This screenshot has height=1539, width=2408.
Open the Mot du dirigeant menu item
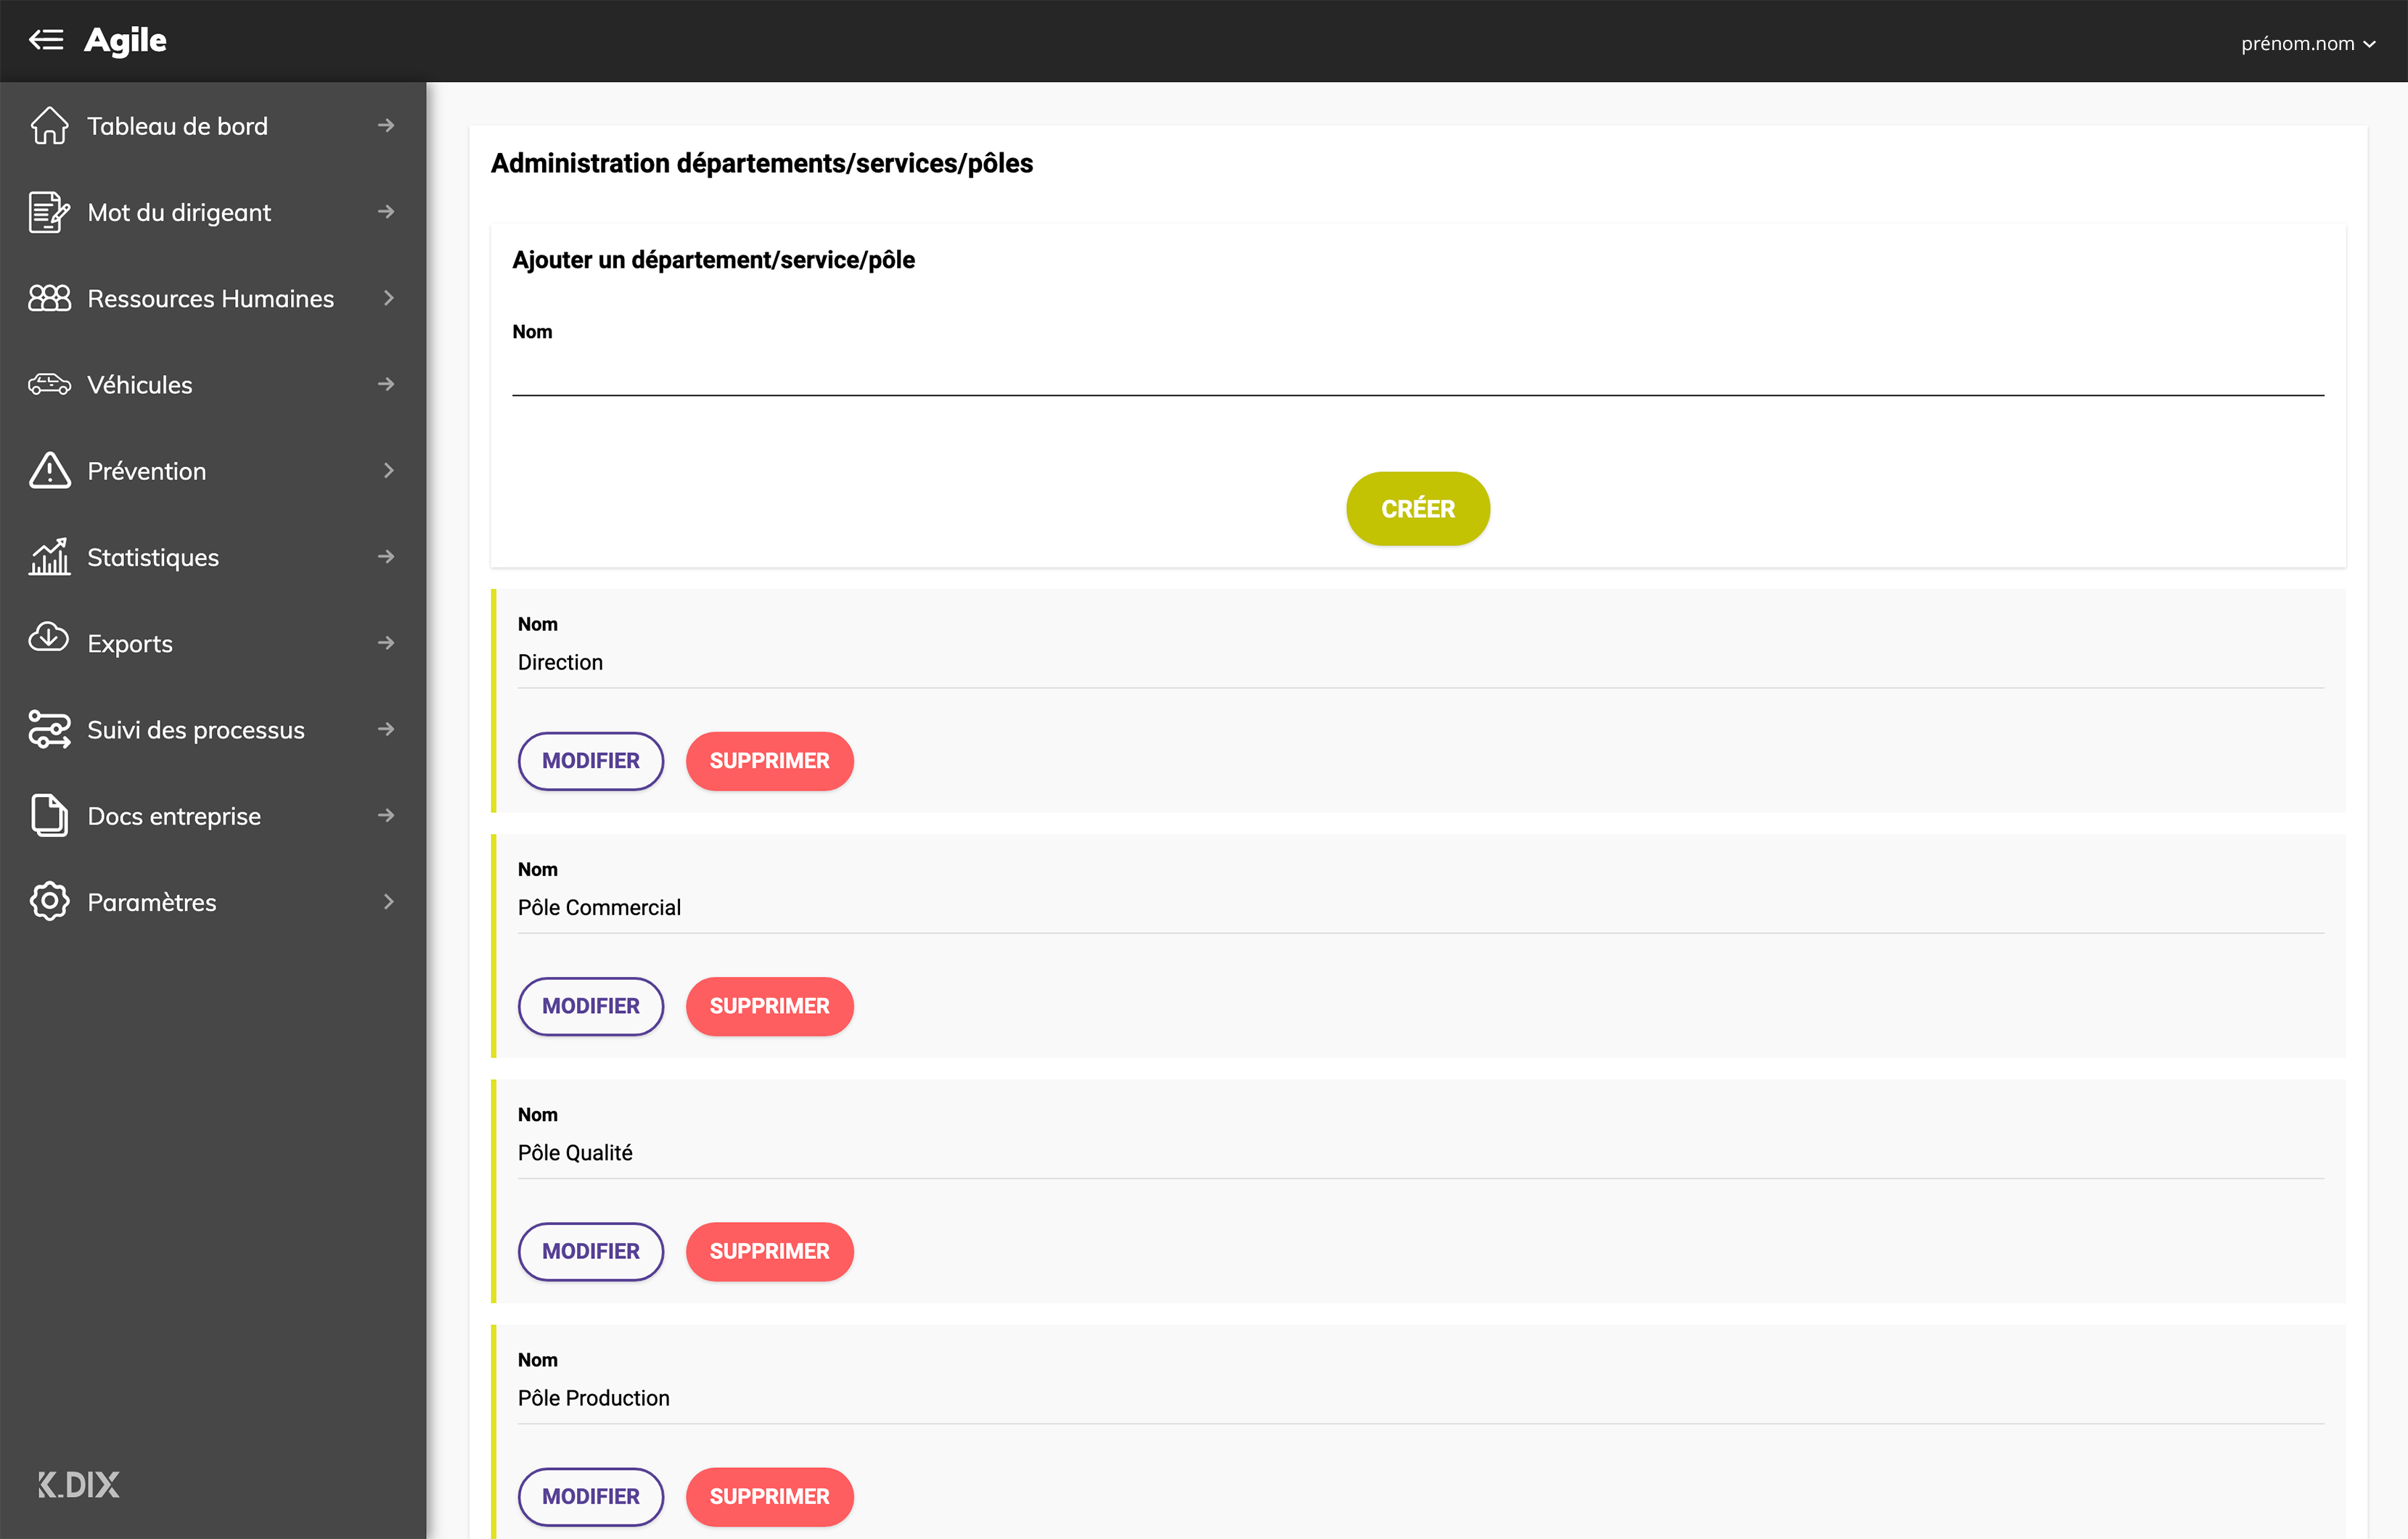click(213, 212)
